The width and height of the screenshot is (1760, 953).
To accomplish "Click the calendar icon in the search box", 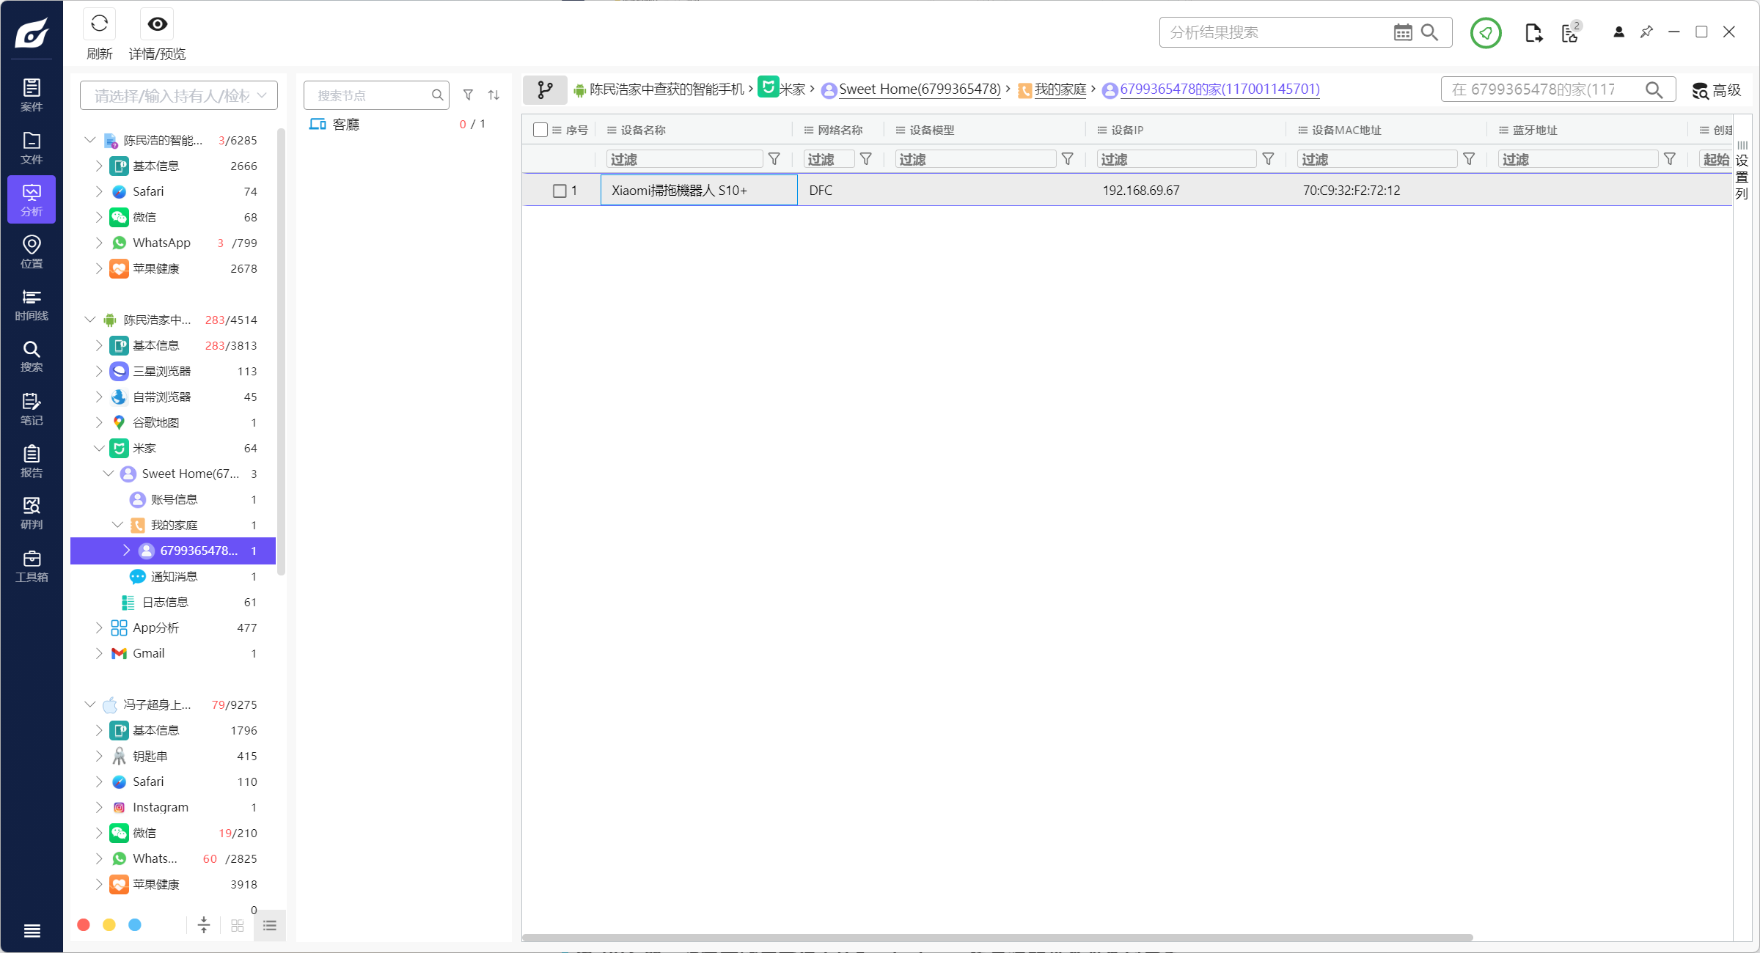I will [x=1402, y=33].
